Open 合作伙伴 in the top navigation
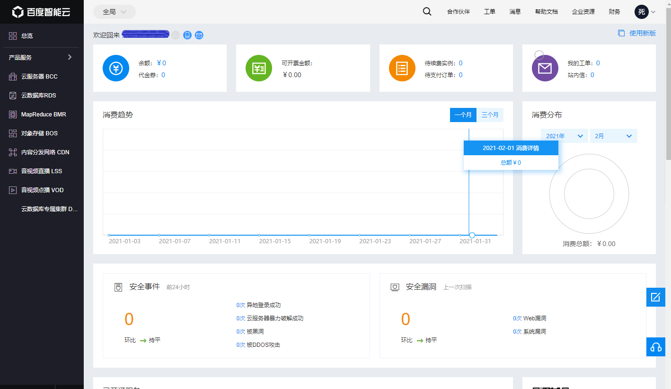Image resolution: width=671 pixels, height=389 pixels. (x=459, y=12)
